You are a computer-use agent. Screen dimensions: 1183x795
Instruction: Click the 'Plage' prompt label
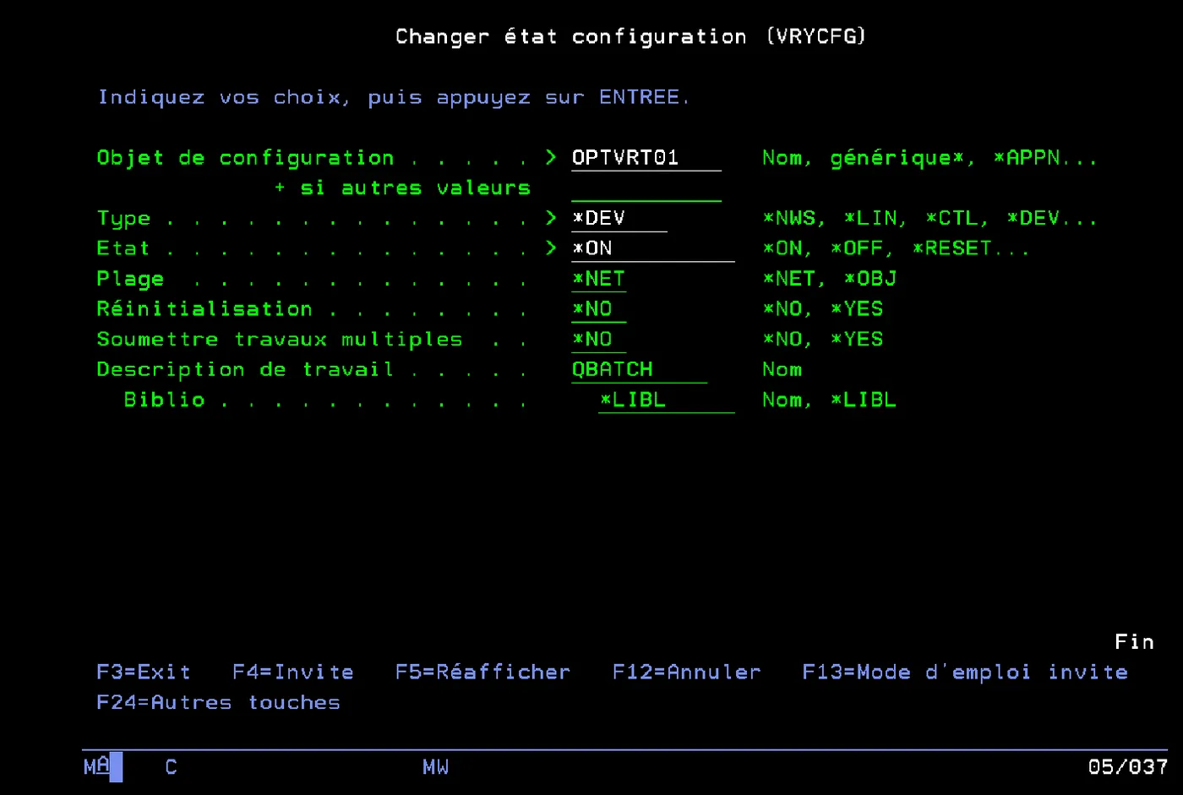click(130, 280)
